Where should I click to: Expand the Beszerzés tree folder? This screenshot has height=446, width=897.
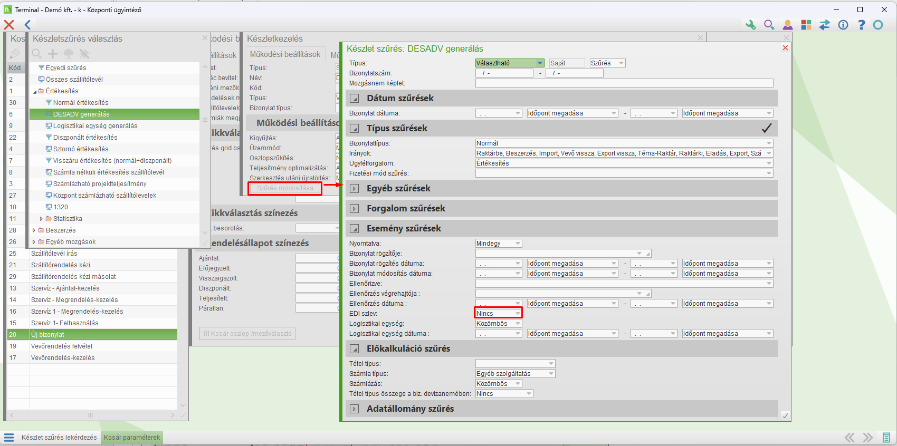(x=34, y=230)
